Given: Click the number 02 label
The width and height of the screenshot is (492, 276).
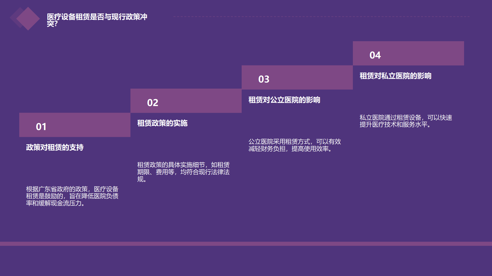Looking at the screenshot, I should pos(153,103).
